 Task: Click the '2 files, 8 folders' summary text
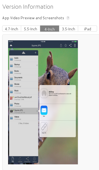[24, 123]
